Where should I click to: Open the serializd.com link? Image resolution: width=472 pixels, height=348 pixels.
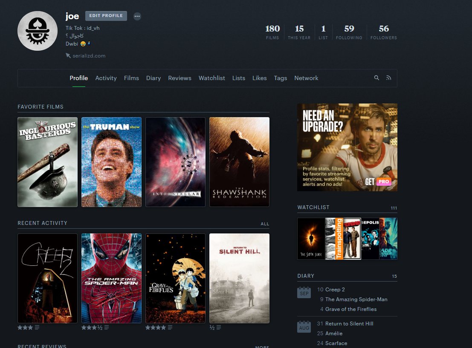[x=89, y=56]
